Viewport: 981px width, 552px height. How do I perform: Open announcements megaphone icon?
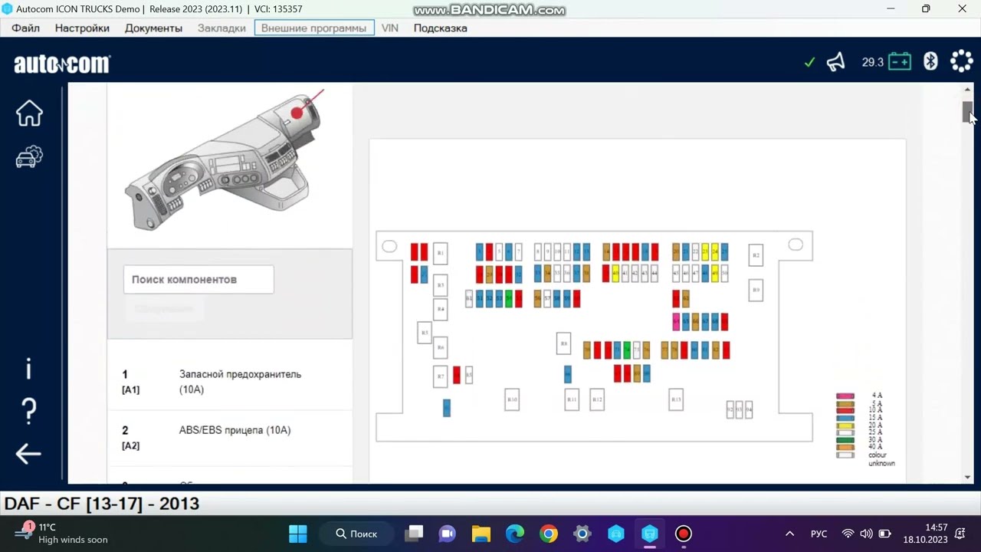click(836, 61)
